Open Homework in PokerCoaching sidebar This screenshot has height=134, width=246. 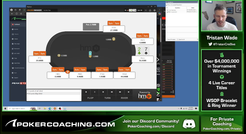[x=17, y=49]
